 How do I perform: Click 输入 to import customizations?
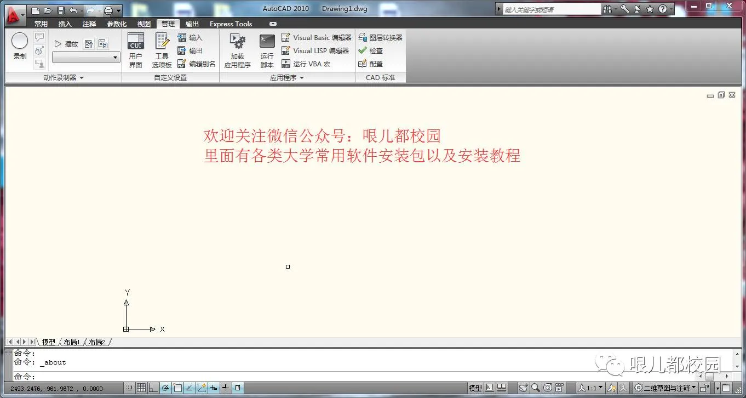coord(190,37)
